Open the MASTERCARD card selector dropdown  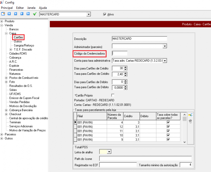coord(88,14)
